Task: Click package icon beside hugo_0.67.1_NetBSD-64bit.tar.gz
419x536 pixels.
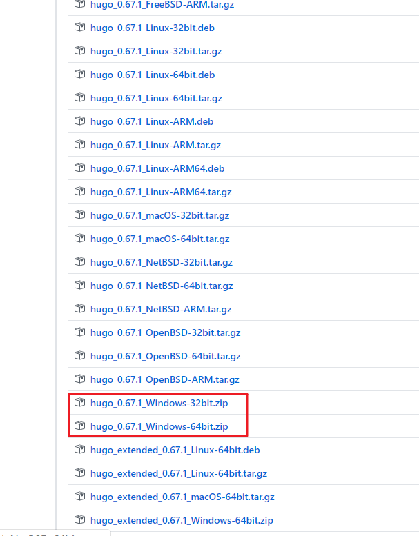Action: click(x=79, y=286)
